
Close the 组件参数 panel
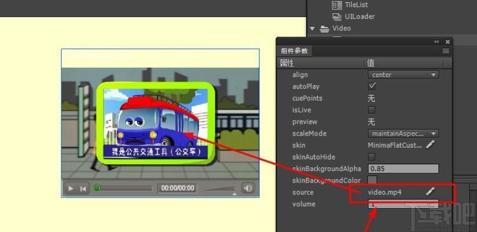(x=447, y=41)
